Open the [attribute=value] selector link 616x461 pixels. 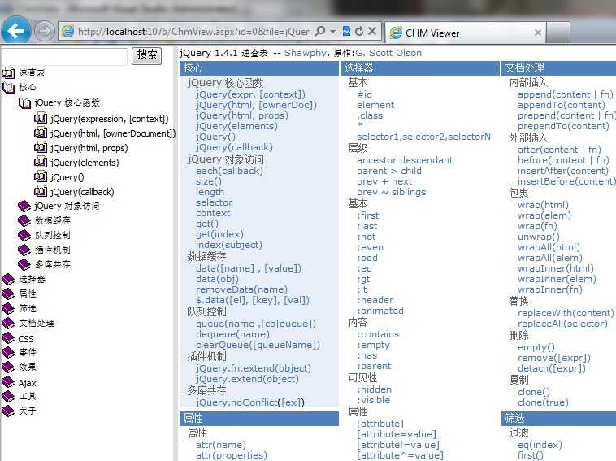[x=397, y=434]
